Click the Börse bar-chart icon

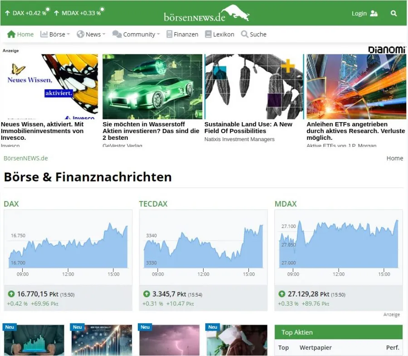[x=44, y=34]
